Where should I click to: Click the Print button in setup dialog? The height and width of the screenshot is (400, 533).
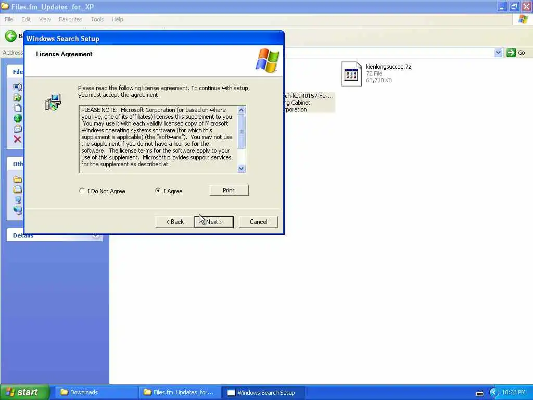coord(229,190)
